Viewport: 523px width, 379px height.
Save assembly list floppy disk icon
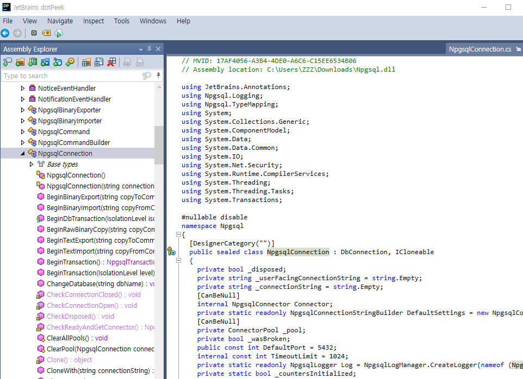pyautogui.click(x=99, y=62)
